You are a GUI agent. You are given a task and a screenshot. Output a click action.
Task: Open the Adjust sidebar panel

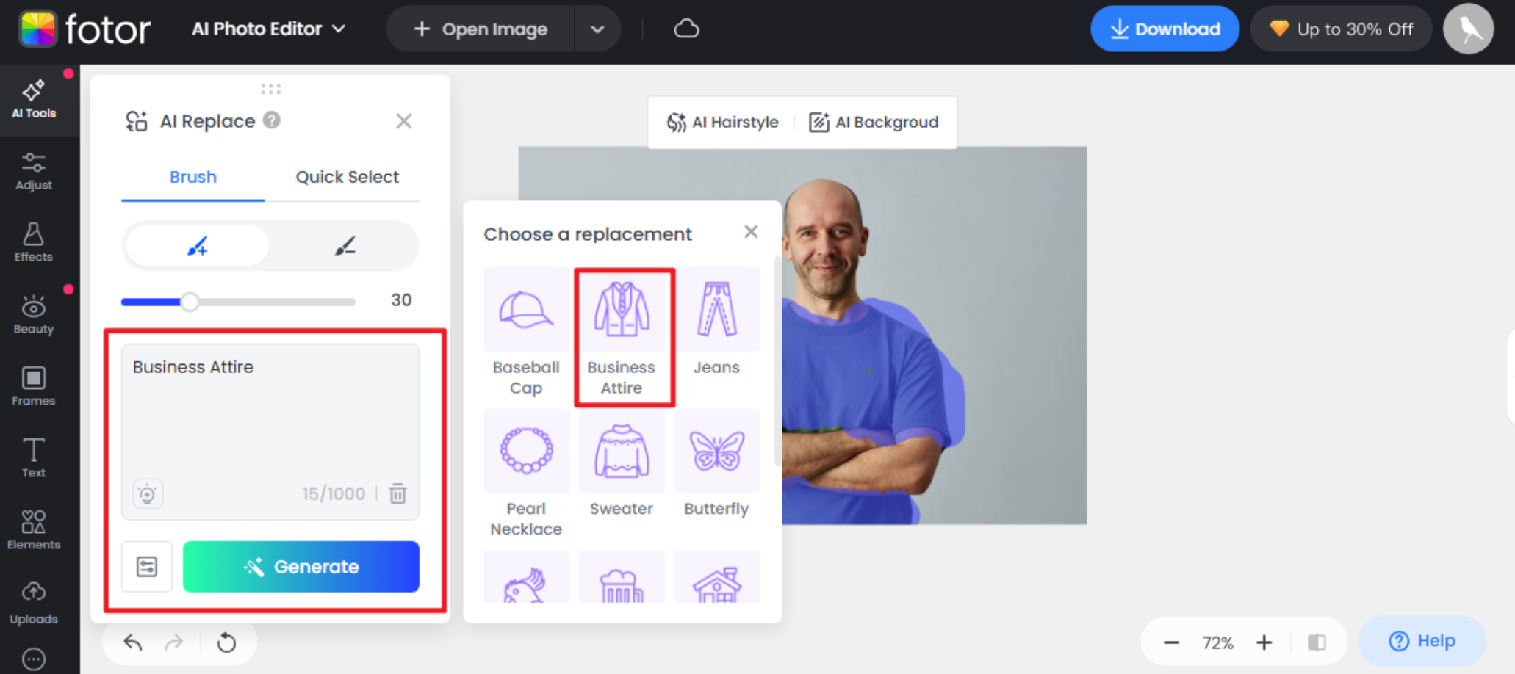click(x=34, y=172)
